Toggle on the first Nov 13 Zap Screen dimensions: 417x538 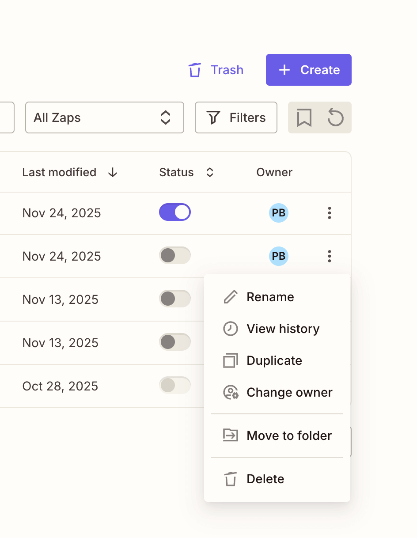[175, 299]
